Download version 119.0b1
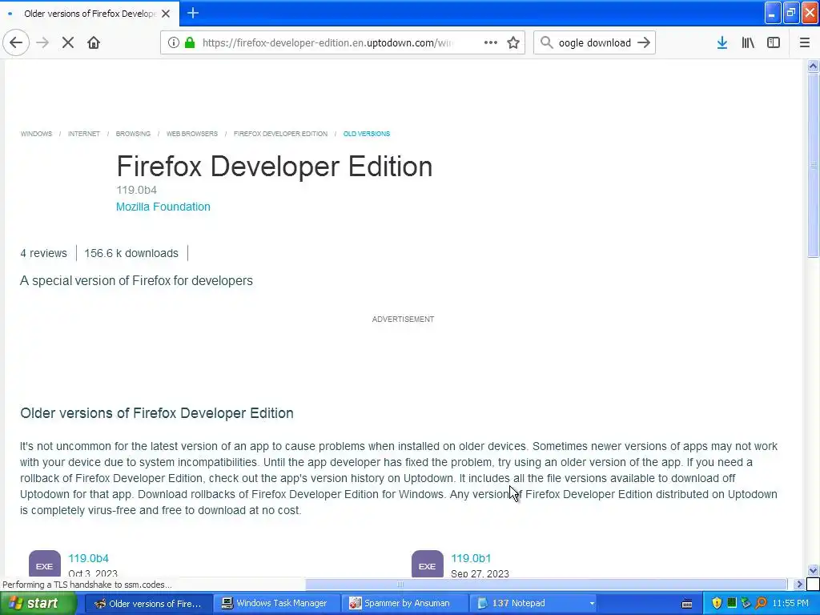This screenshot has height=615, width=820. coord(471,558)
